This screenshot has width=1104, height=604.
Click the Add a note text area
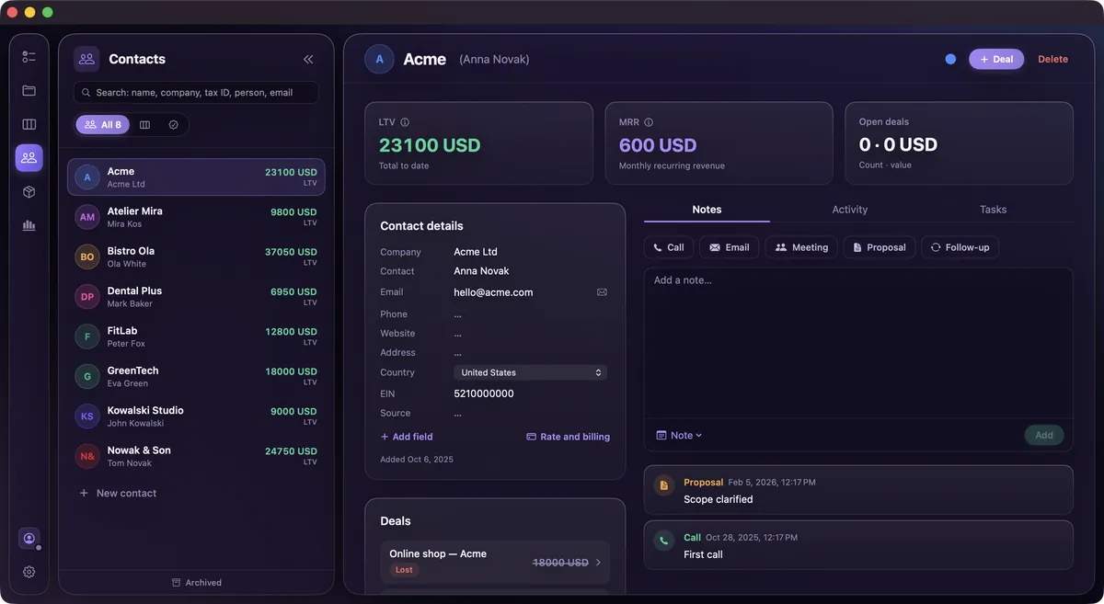click(x=858, y=342)
